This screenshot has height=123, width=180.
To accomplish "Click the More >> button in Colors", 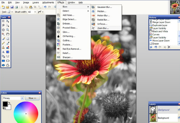I will click(32, 98).
